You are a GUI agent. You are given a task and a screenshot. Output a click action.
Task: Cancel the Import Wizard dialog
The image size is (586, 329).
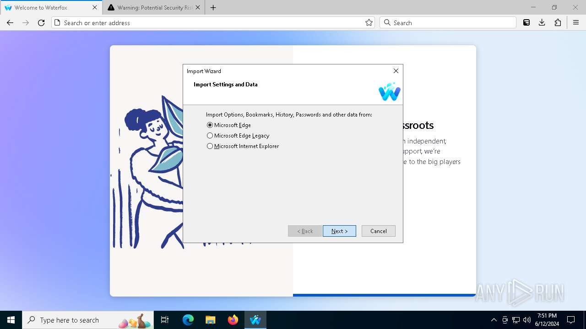(379, 231)
